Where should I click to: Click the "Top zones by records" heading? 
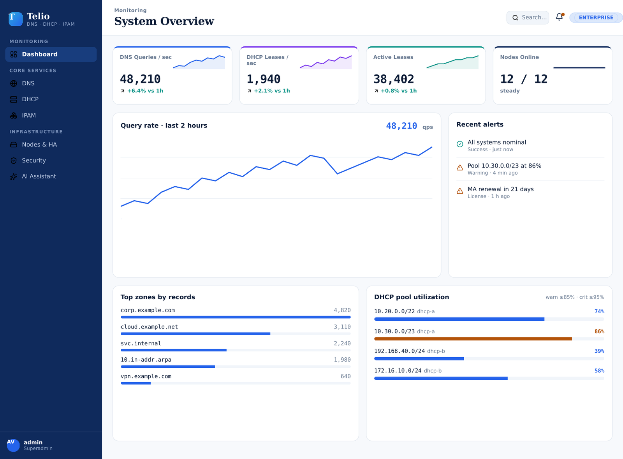[x=158, y=297]
